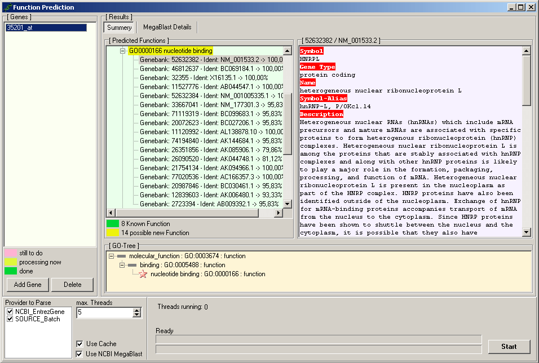Click the Add Gene button
Viewport: 539px width, 363px height.
coord(27,285)
